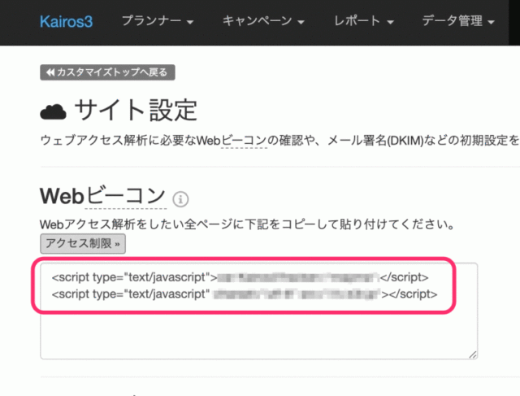Open the Kairos3 home logo link

66,22
